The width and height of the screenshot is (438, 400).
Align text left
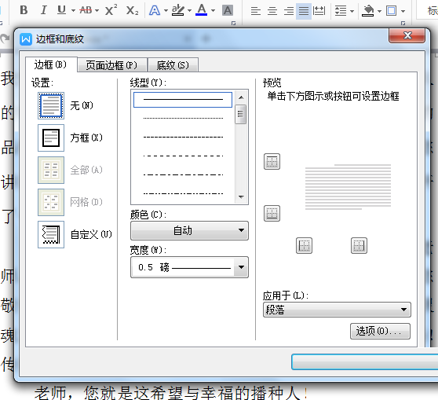tap(256, 11)
